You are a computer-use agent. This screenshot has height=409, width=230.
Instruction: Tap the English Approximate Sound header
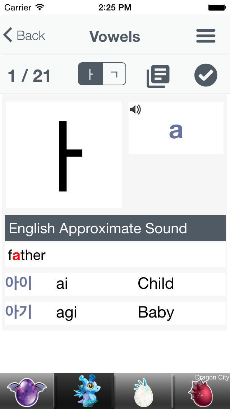click(115, 228)
